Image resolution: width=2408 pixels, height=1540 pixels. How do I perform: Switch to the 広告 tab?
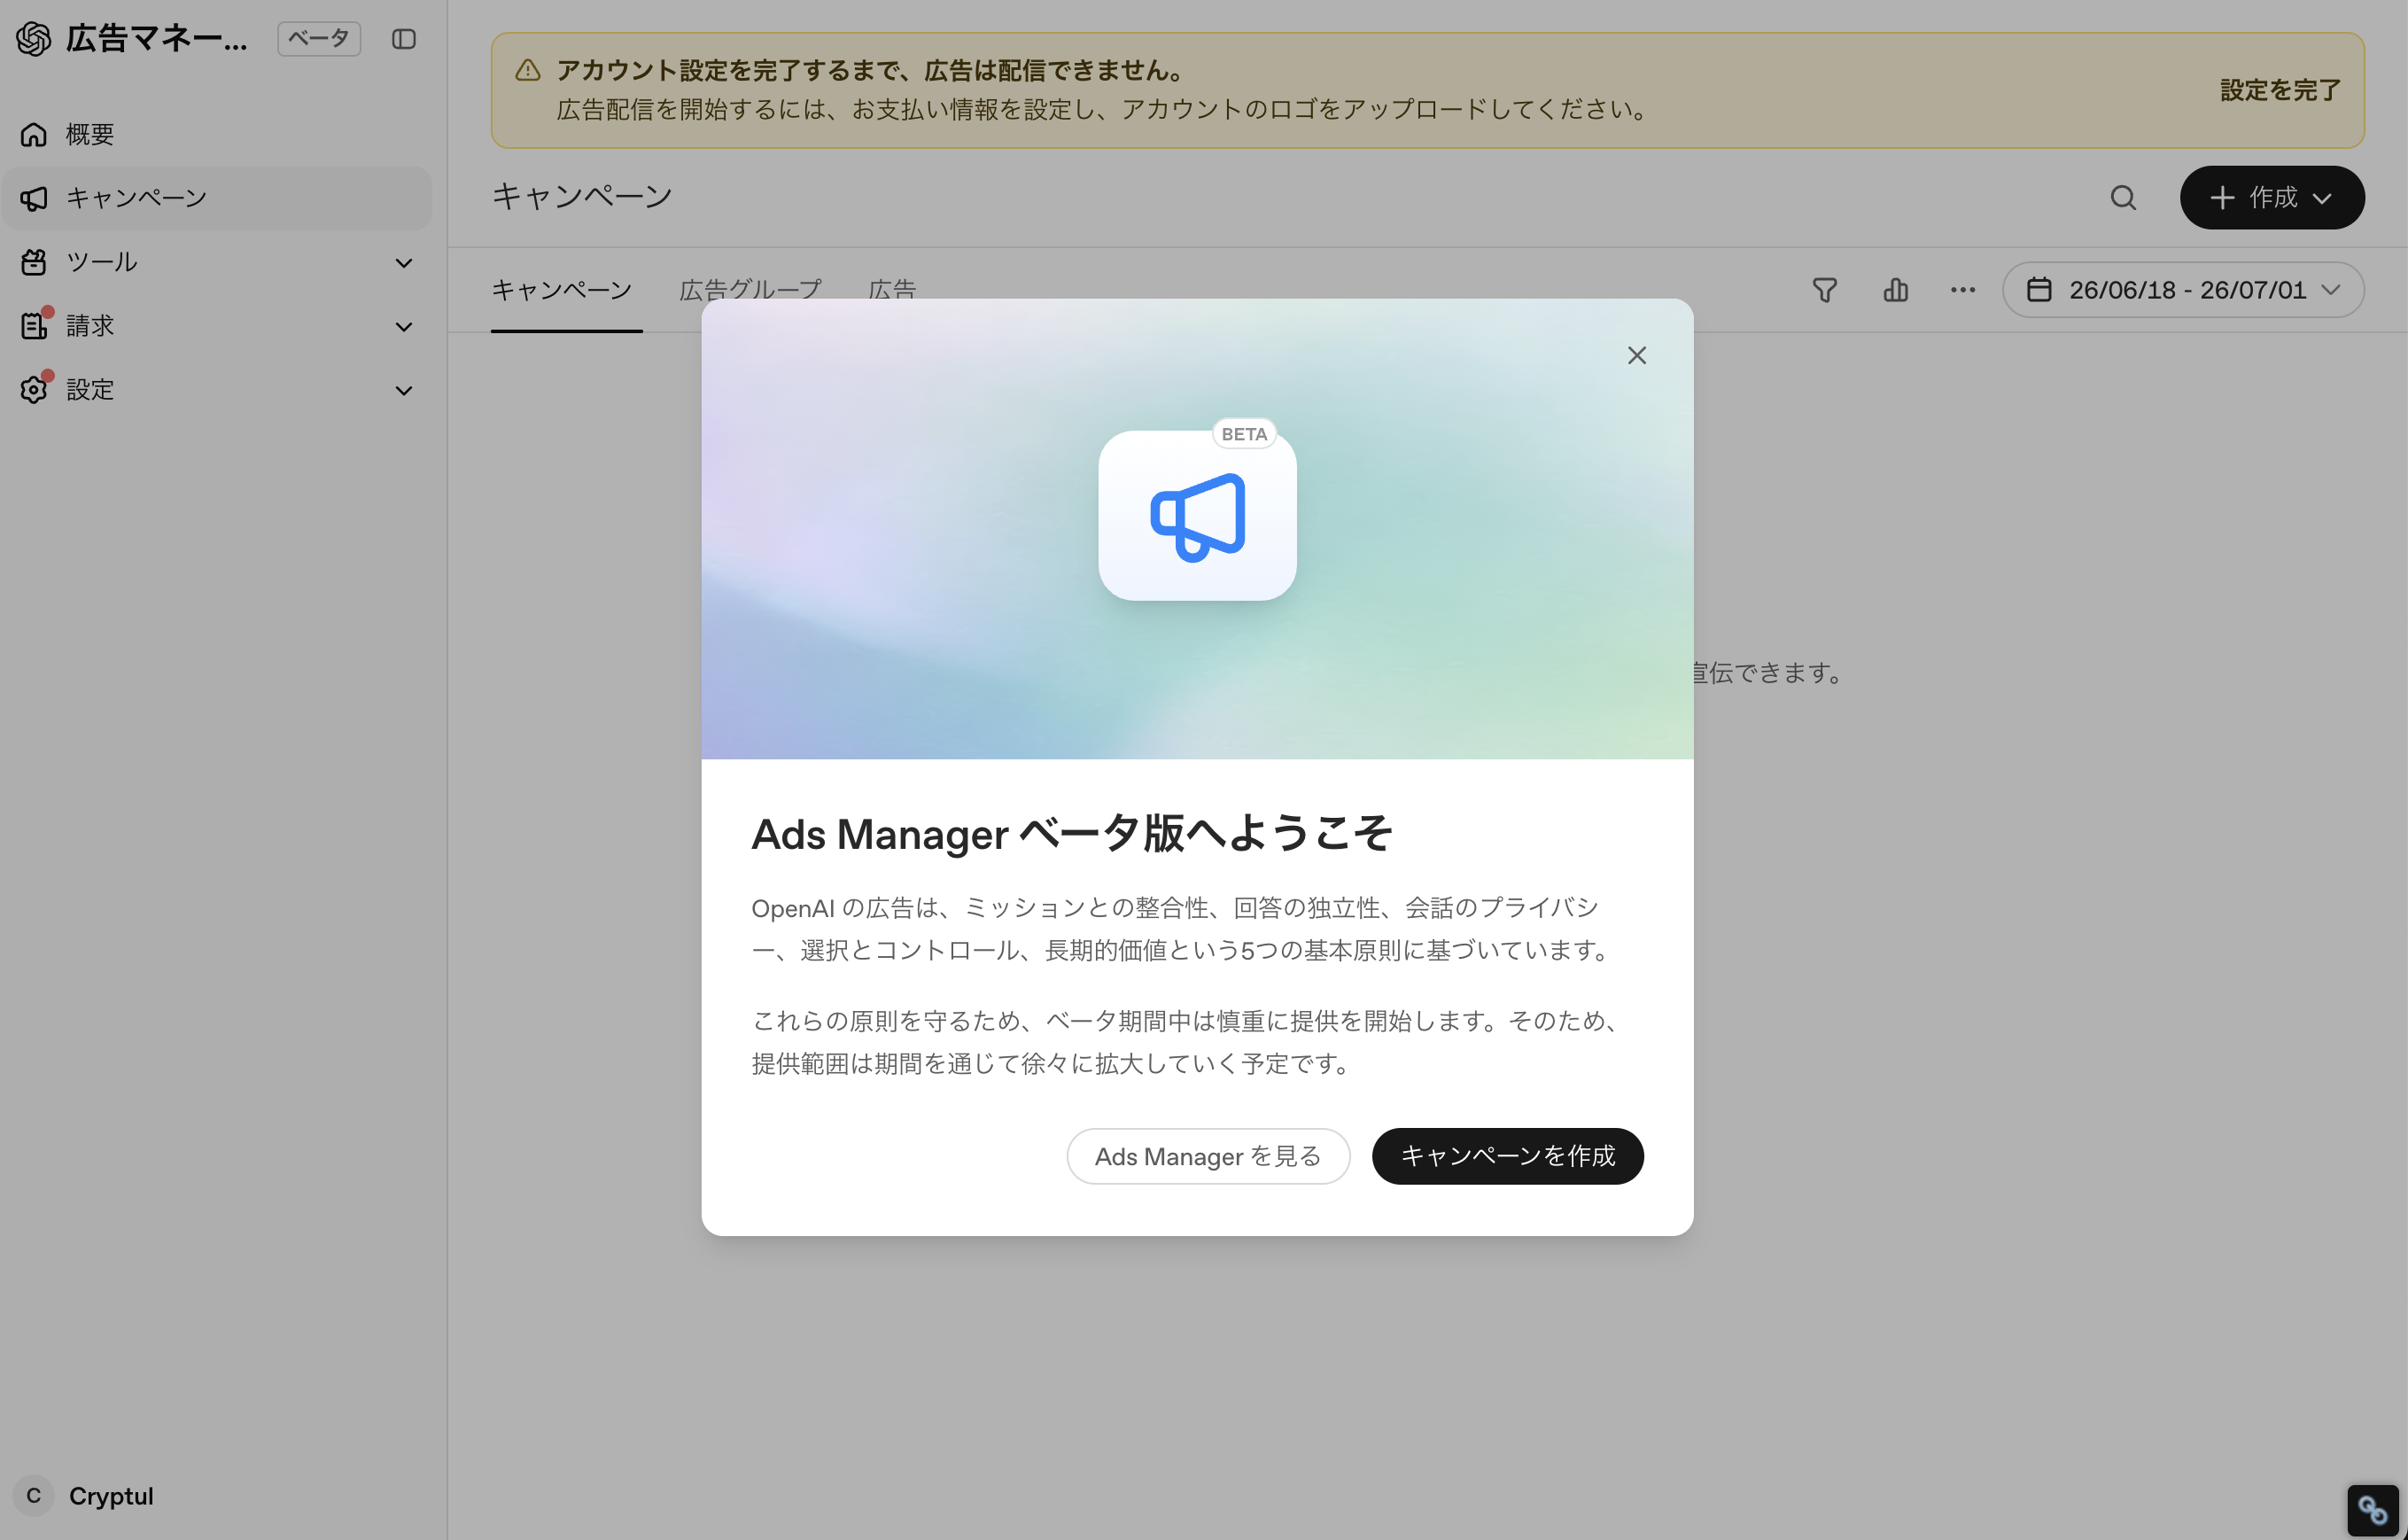(892, 290)
